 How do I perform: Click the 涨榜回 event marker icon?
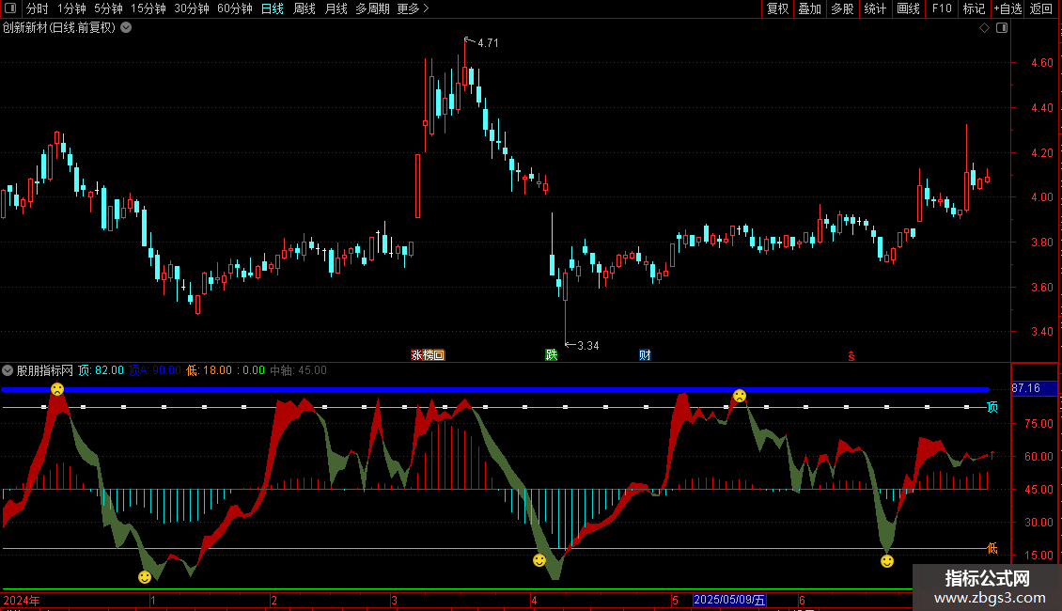pyautogui.click(x=427, y=355)
